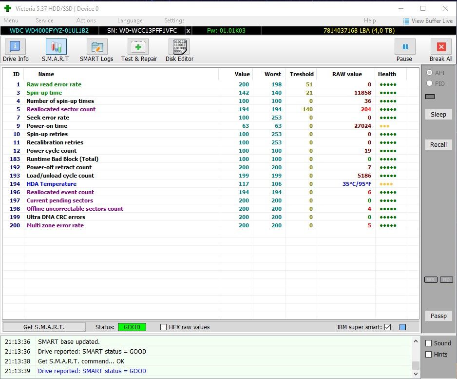
Task: Enable HEX raw values checkbox
Action: [164, 327]
